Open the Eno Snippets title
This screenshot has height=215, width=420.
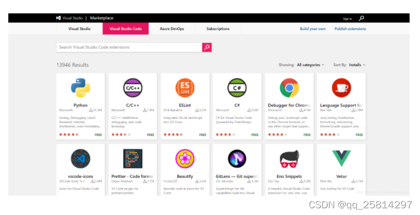tap(290, 176)
